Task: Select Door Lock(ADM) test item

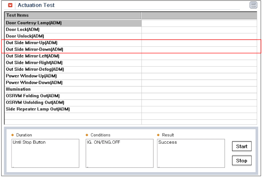Action: tap(73, 30)
